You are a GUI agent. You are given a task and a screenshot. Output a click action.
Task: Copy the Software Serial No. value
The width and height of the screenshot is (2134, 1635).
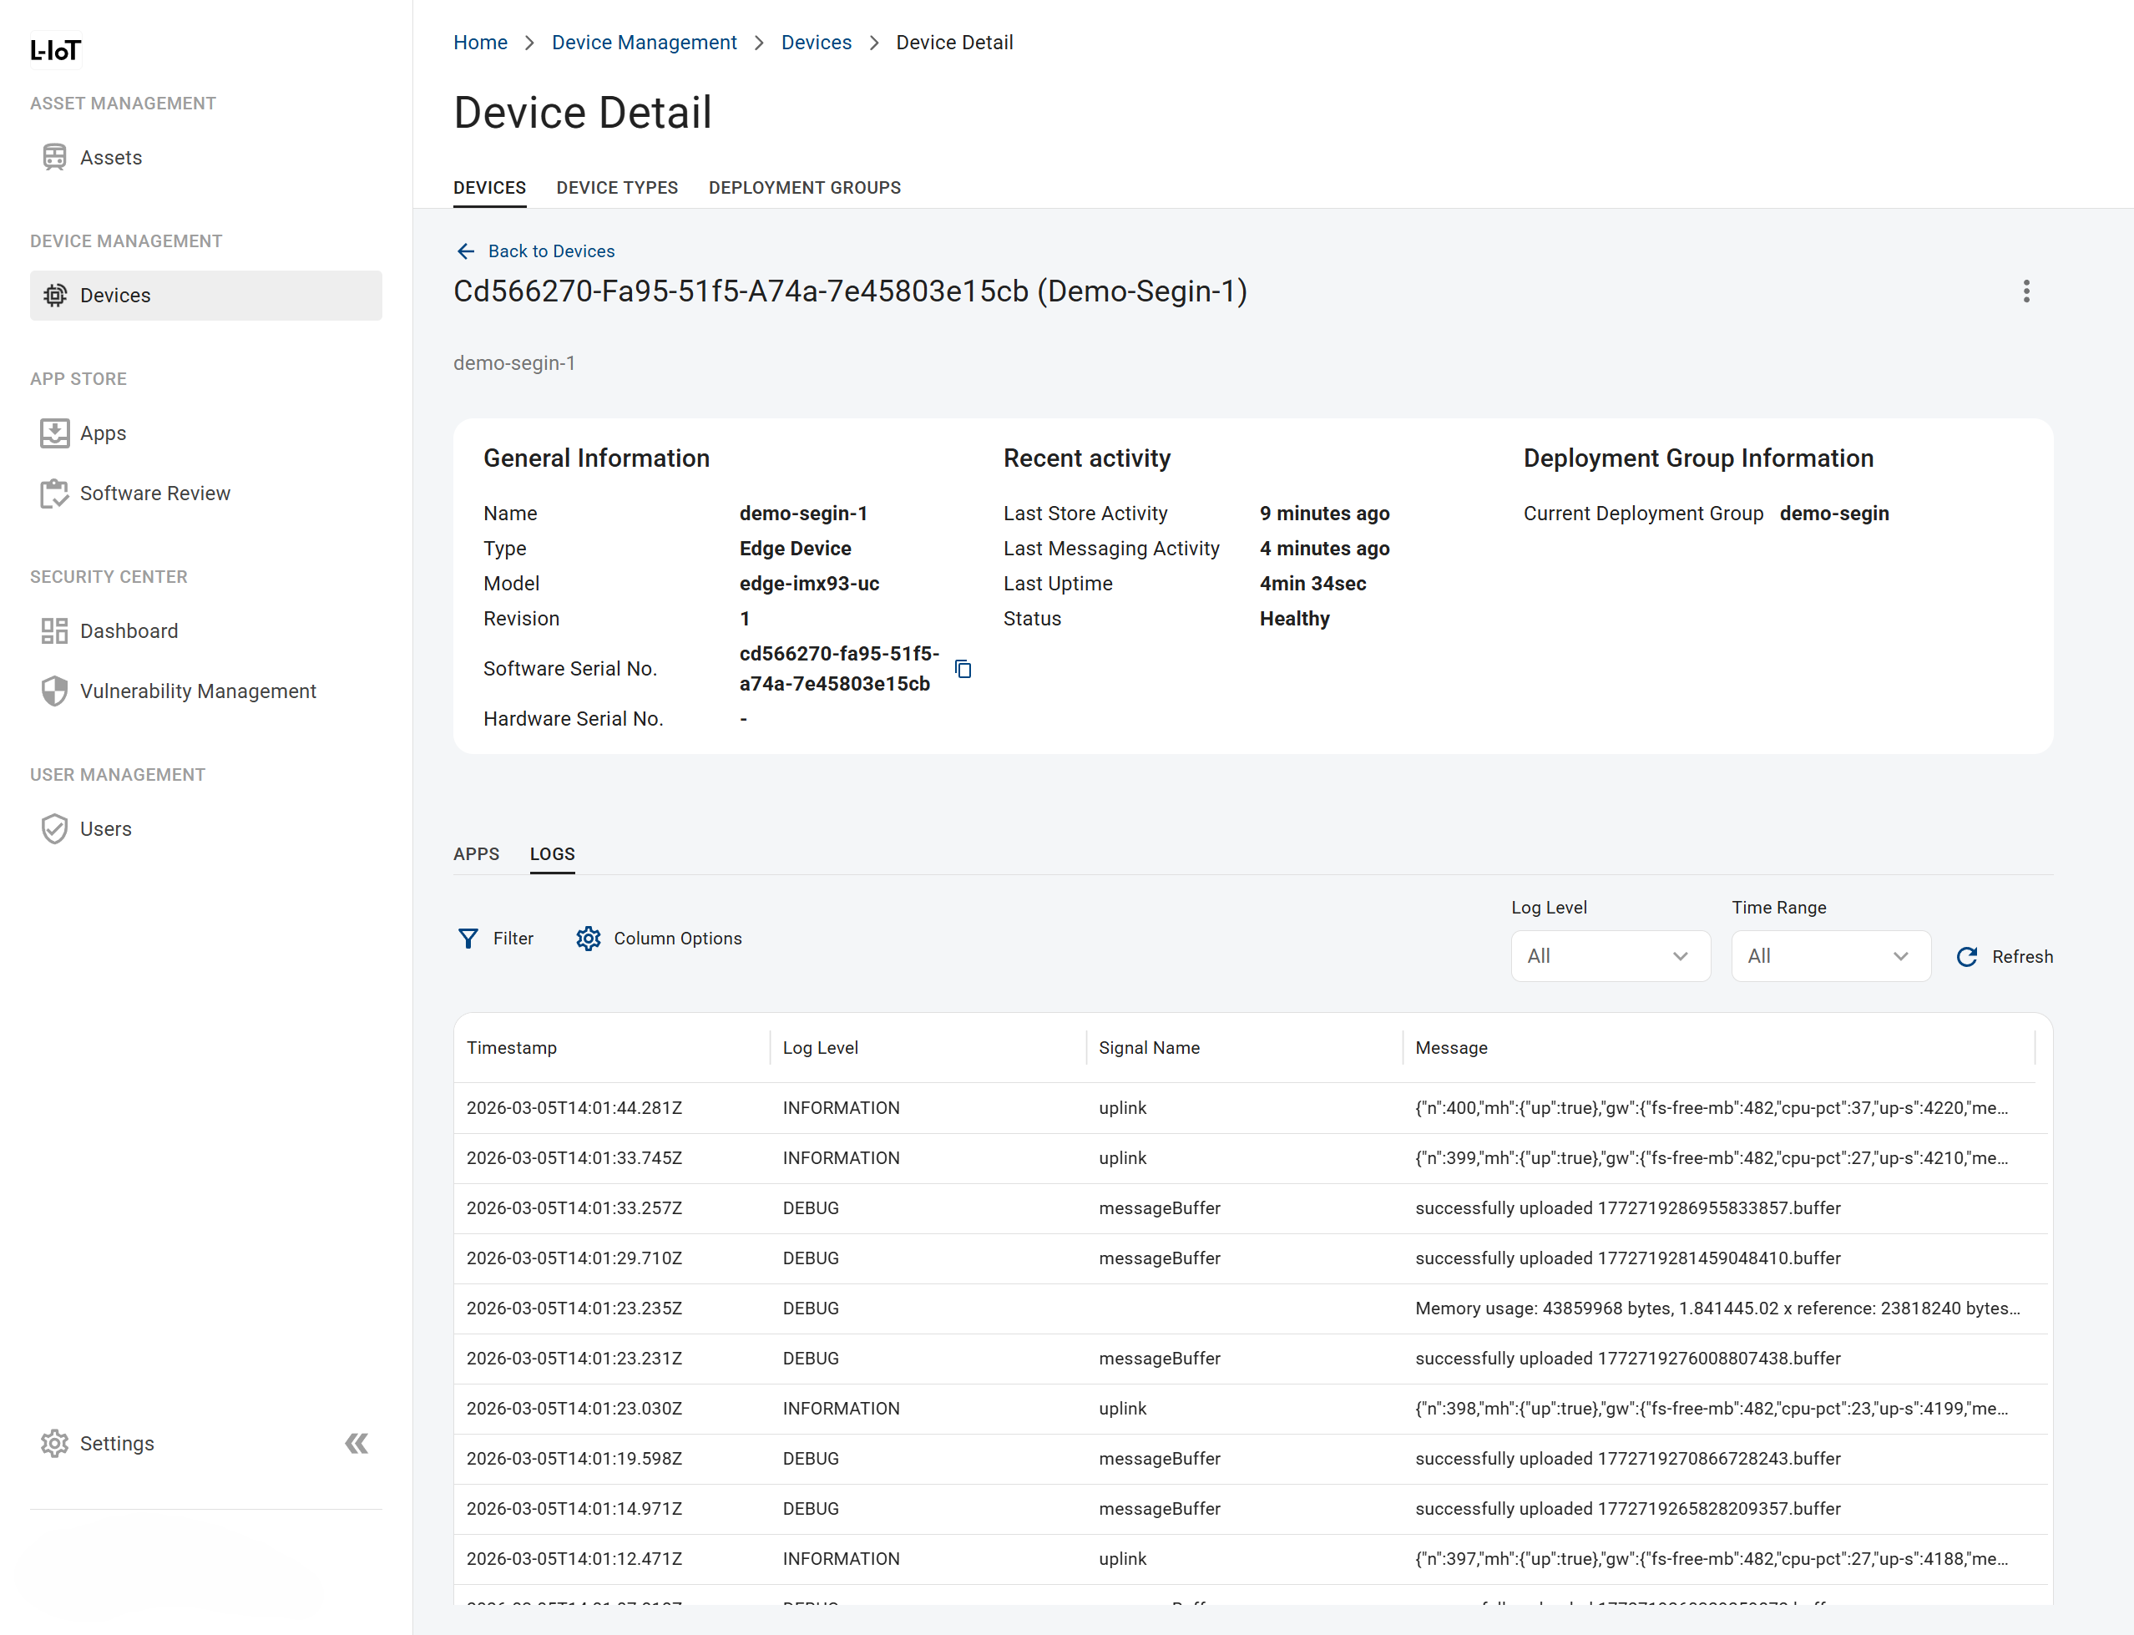[963, 669]
